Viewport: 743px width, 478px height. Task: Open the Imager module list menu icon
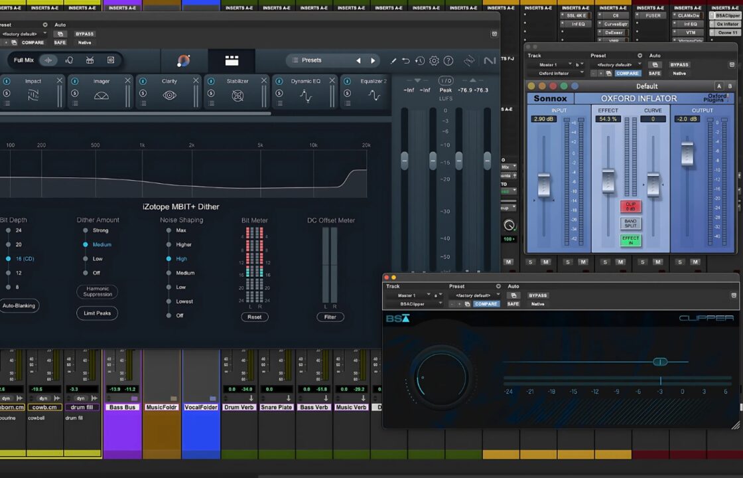(75, 104)
